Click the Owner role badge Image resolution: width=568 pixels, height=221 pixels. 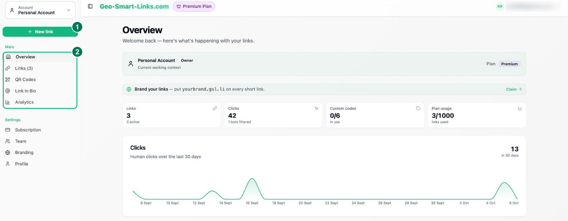187,60
